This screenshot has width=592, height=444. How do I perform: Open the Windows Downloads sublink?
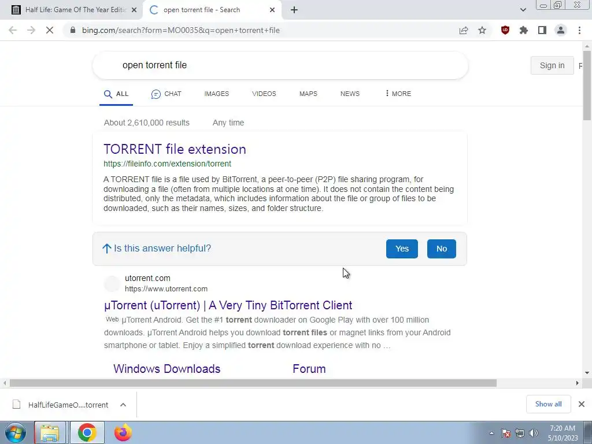tap(167, 369)
